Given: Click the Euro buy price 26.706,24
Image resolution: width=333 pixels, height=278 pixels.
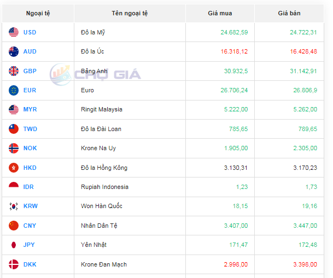Looking at the screenshot, I should [233, 90].
